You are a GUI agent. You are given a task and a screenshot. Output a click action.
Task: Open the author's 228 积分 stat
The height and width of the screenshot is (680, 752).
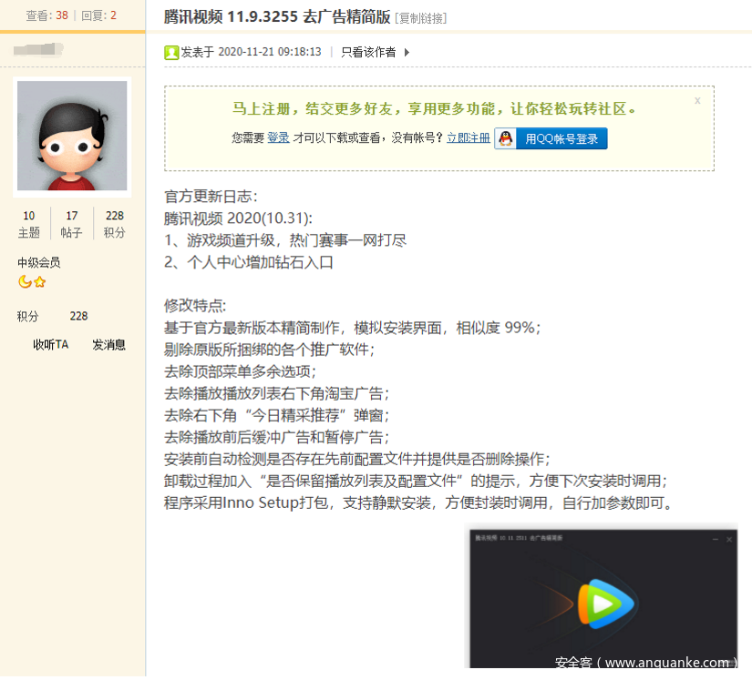tap(115, 224)
